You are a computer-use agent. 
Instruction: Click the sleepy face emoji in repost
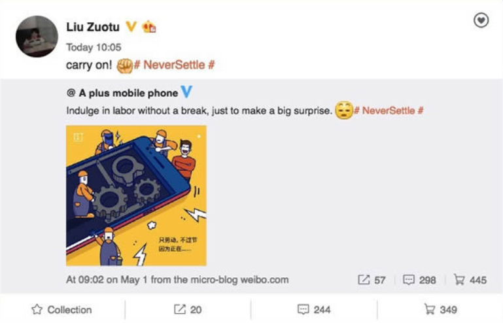(344, 110)
